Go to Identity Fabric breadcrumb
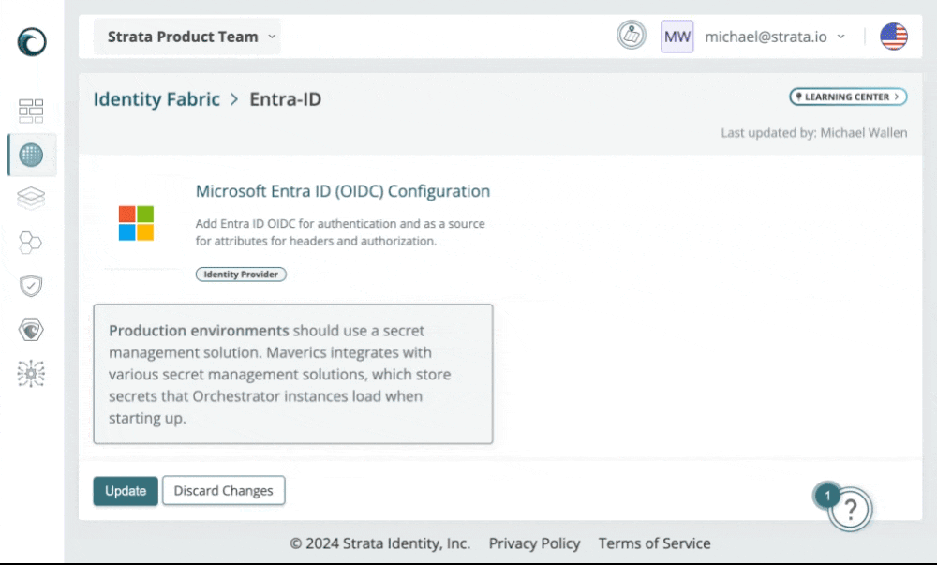 coord(156,99)
